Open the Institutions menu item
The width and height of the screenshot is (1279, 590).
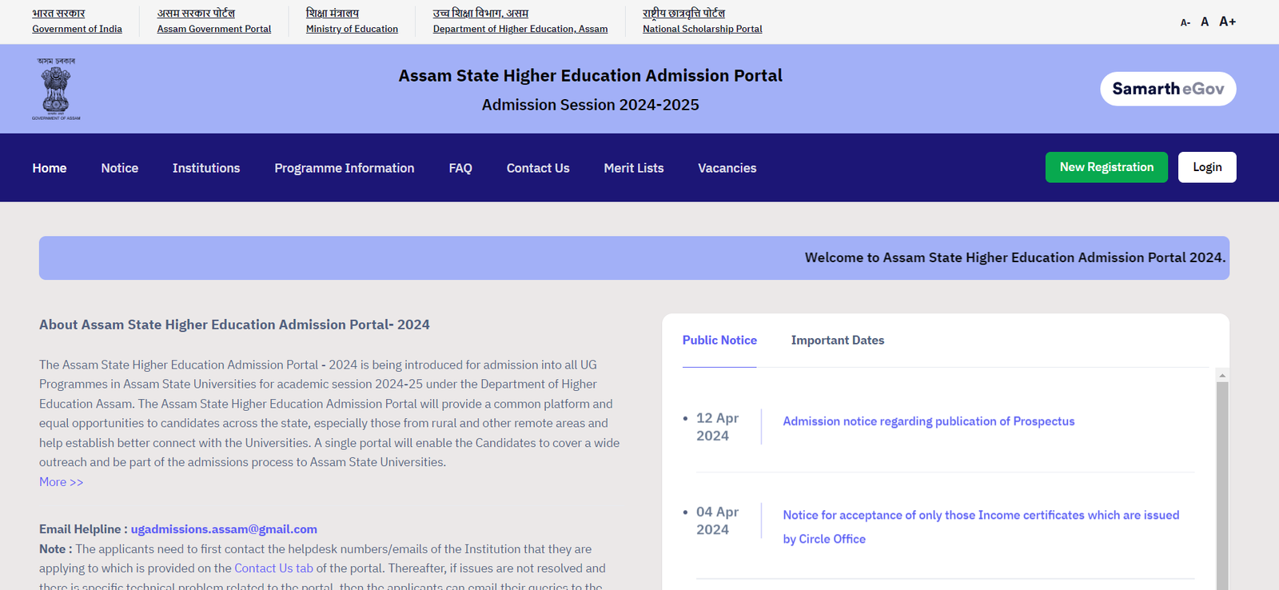(206, 168)
